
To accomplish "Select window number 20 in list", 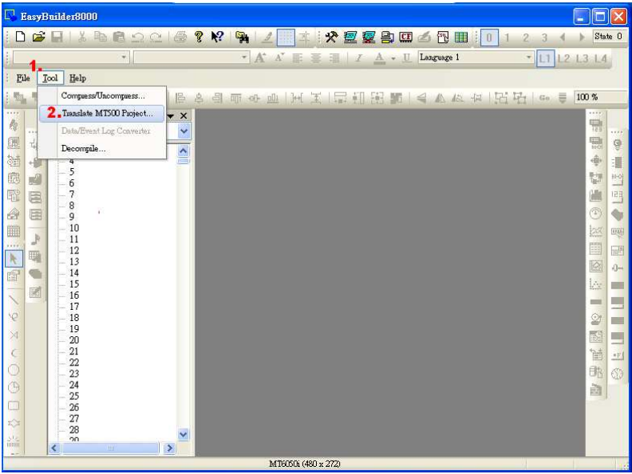I will click(x=74, y=340).
